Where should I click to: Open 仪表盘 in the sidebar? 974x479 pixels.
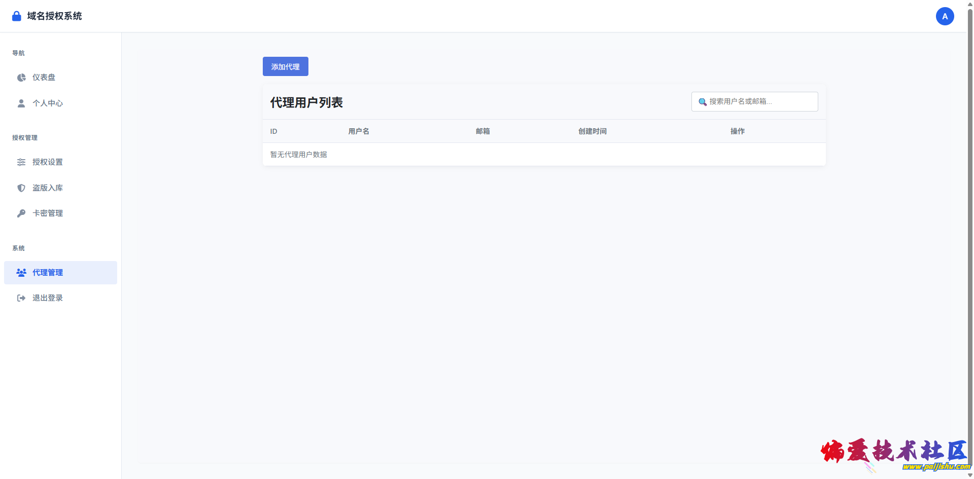click(x=44, y=78)
